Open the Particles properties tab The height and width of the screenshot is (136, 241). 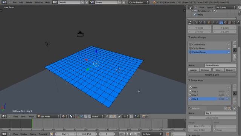(x=234, y=23)
